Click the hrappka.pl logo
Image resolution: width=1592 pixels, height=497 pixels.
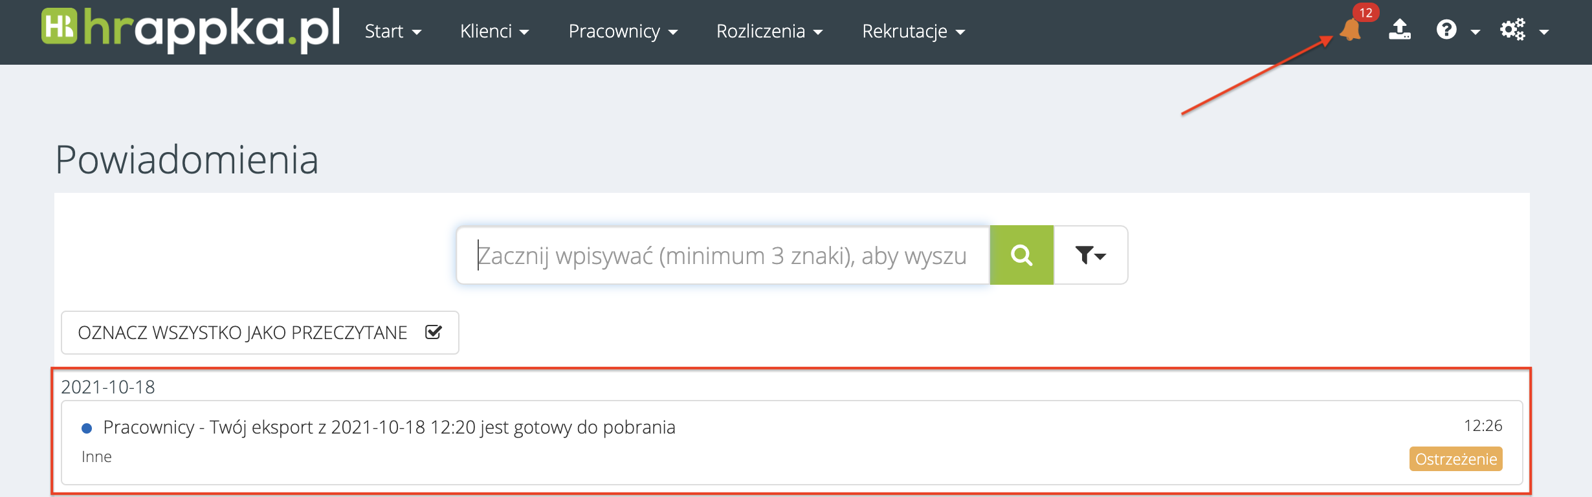click(191, 30)
